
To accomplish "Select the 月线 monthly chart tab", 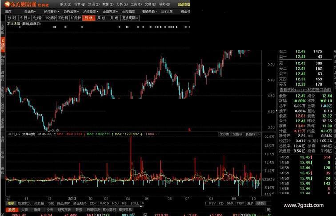I will (114, 18).
